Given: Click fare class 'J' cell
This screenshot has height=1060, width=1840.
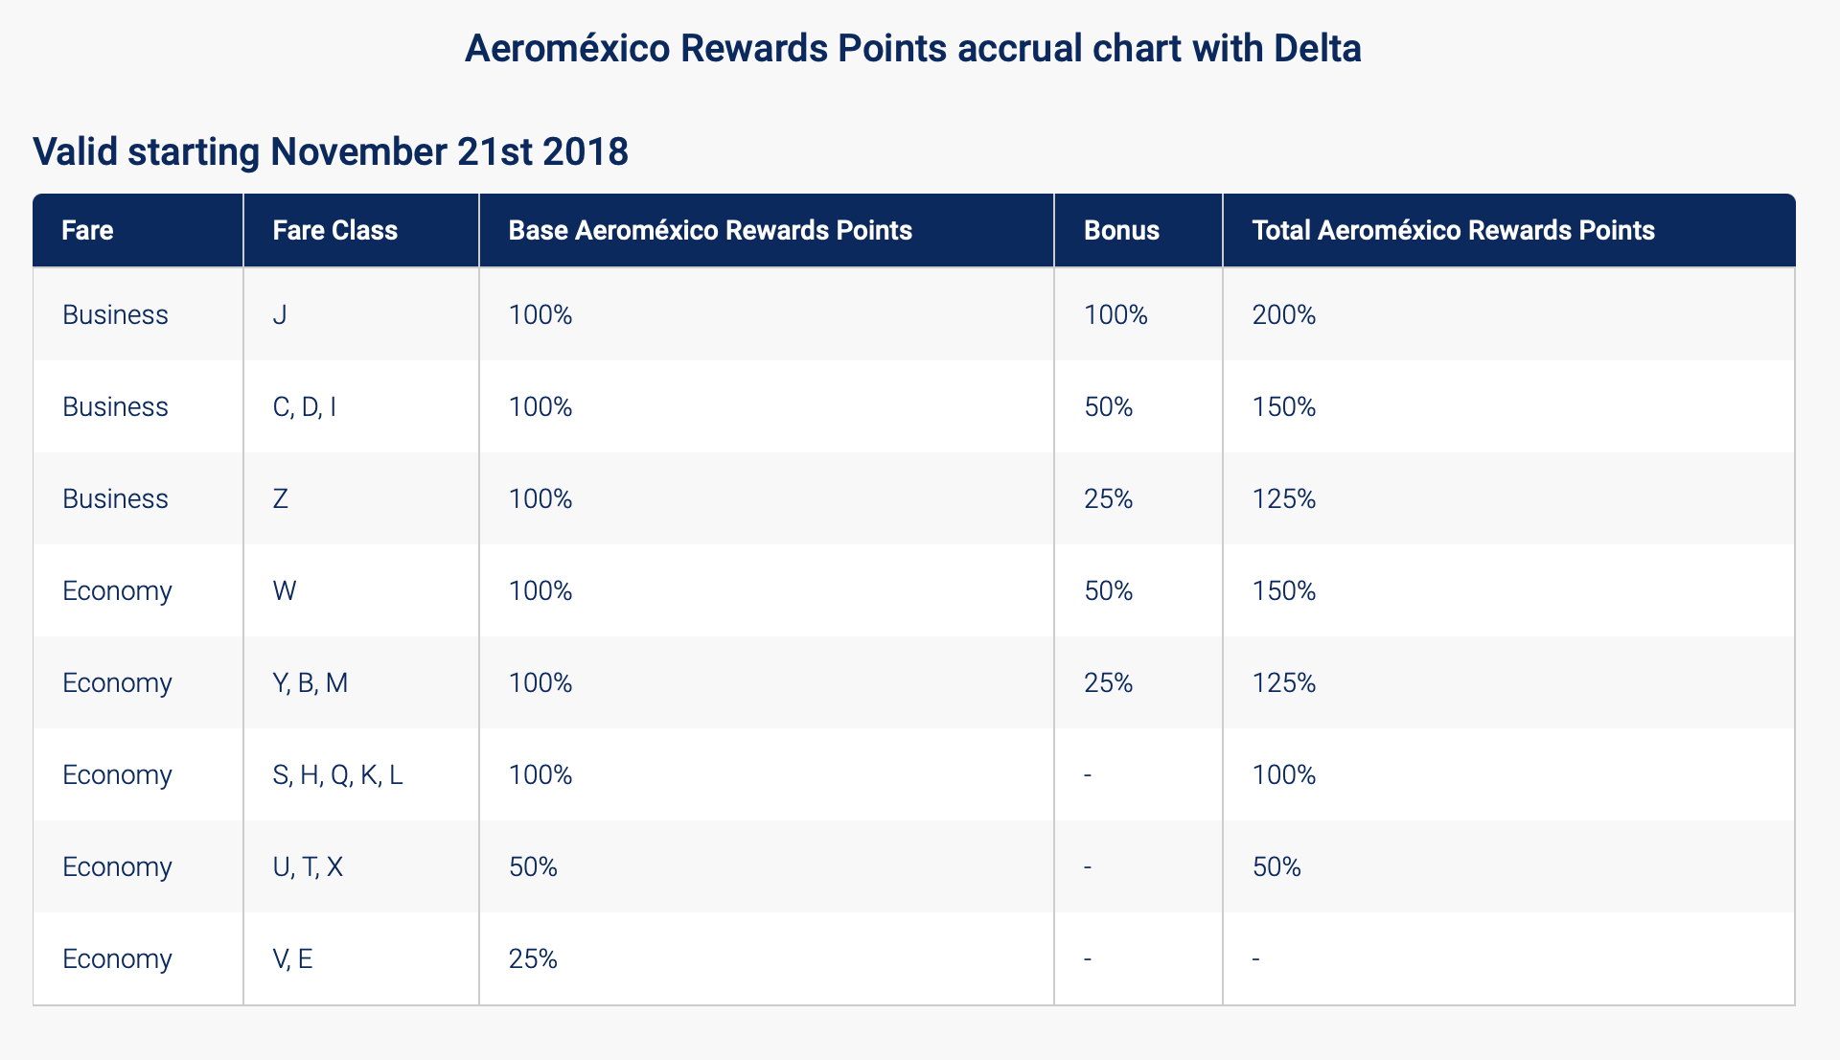Looking at the screenshot, I should pos(280,314).
